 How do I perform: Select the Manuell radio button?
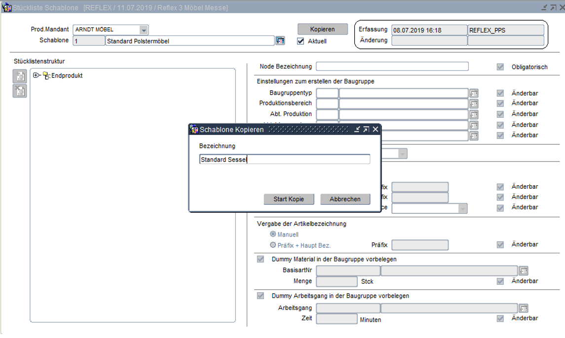click(273, 235)
